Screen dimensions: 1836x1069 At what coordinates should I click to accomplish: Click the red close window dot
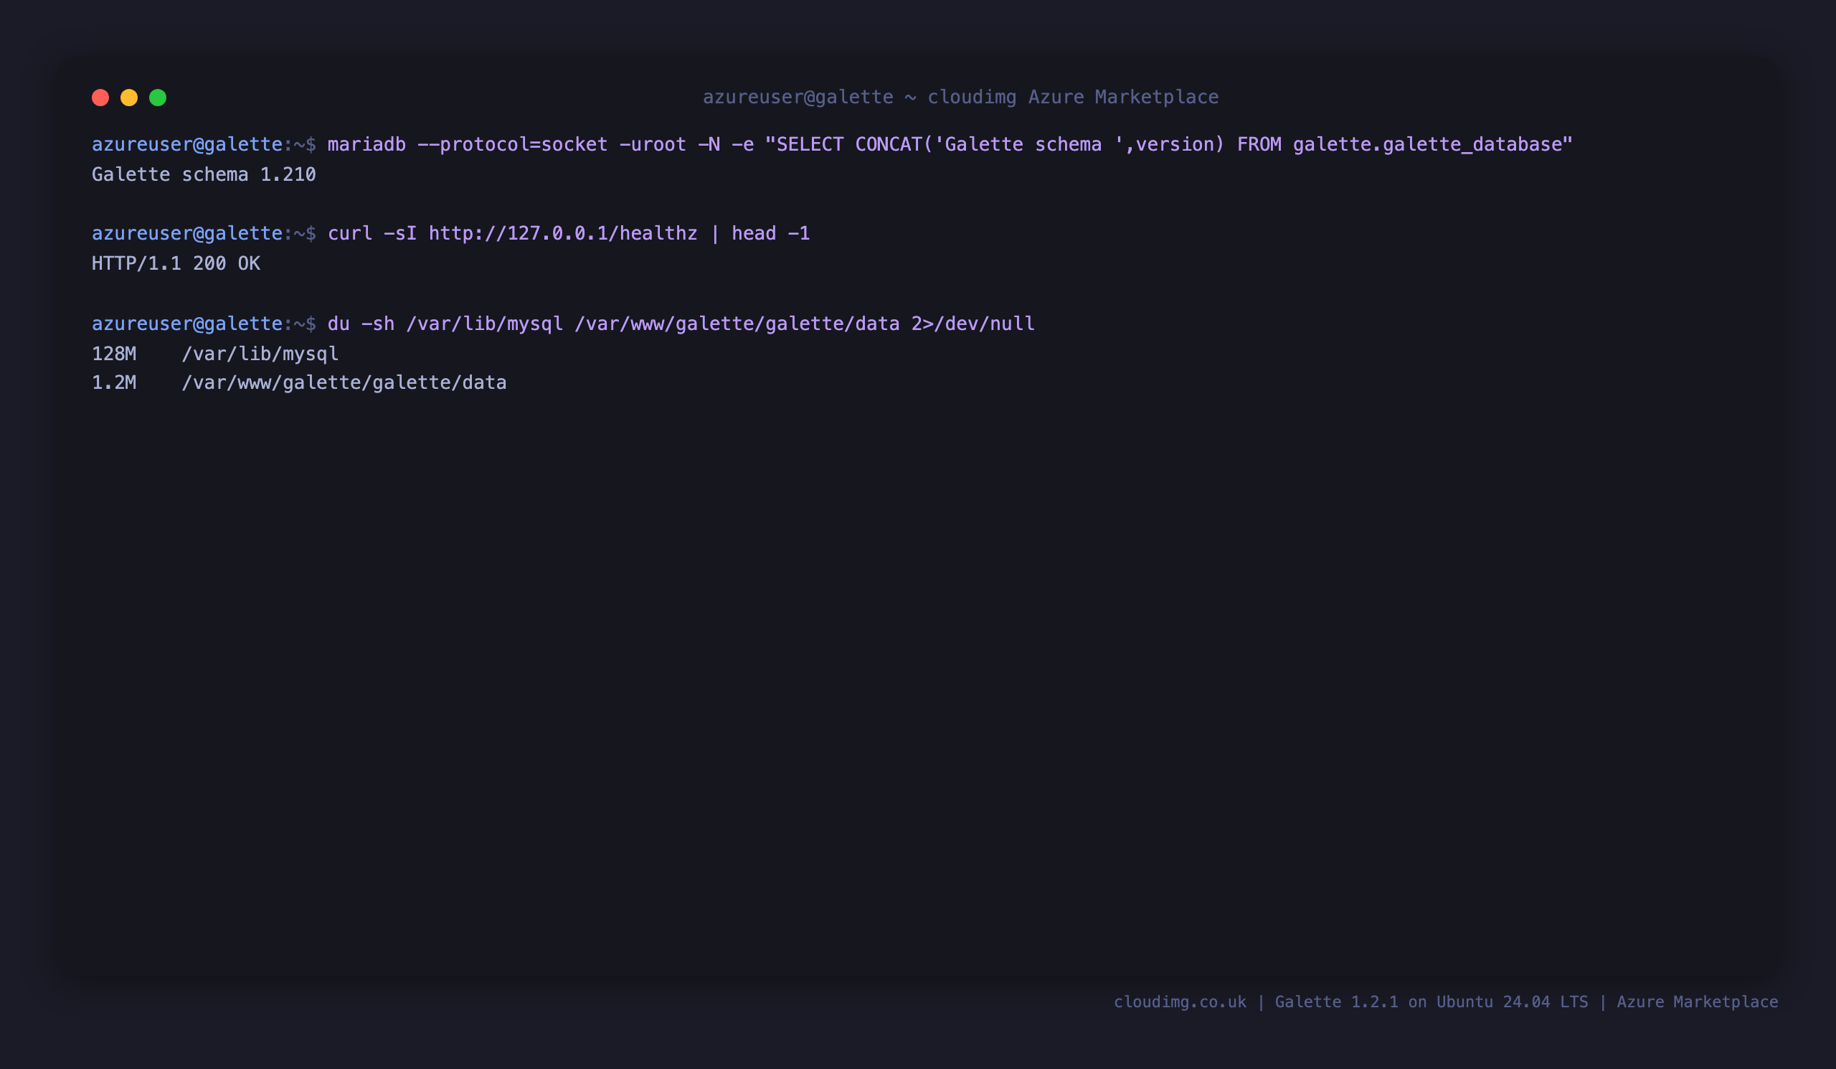pyautogui.click(x=100, y=98)
